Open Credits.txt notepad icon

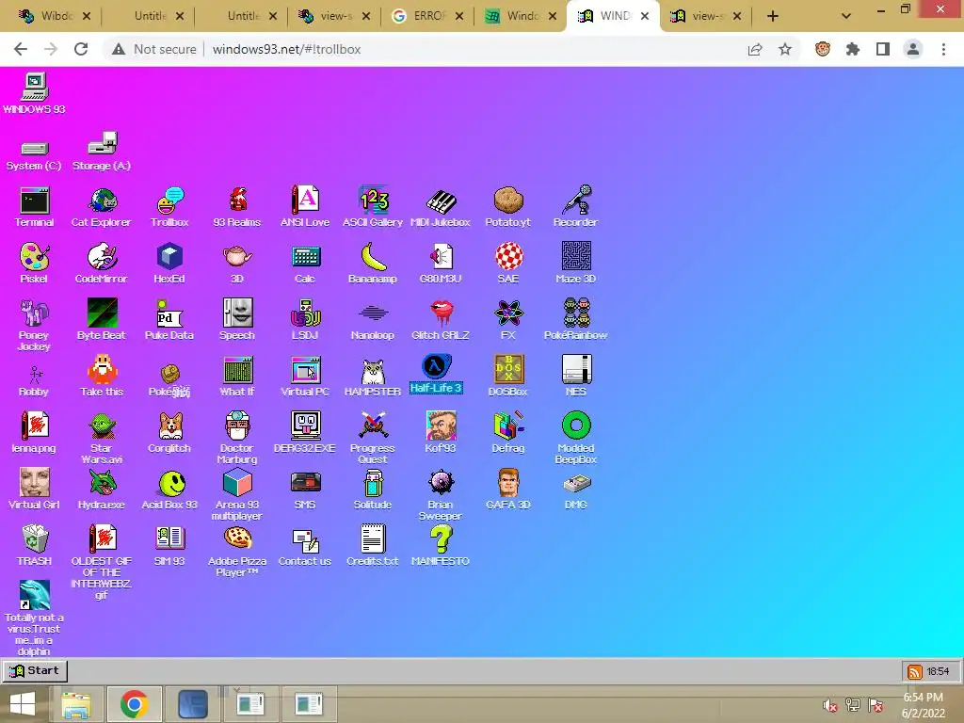pyautogui.click(x=373, y=545)
